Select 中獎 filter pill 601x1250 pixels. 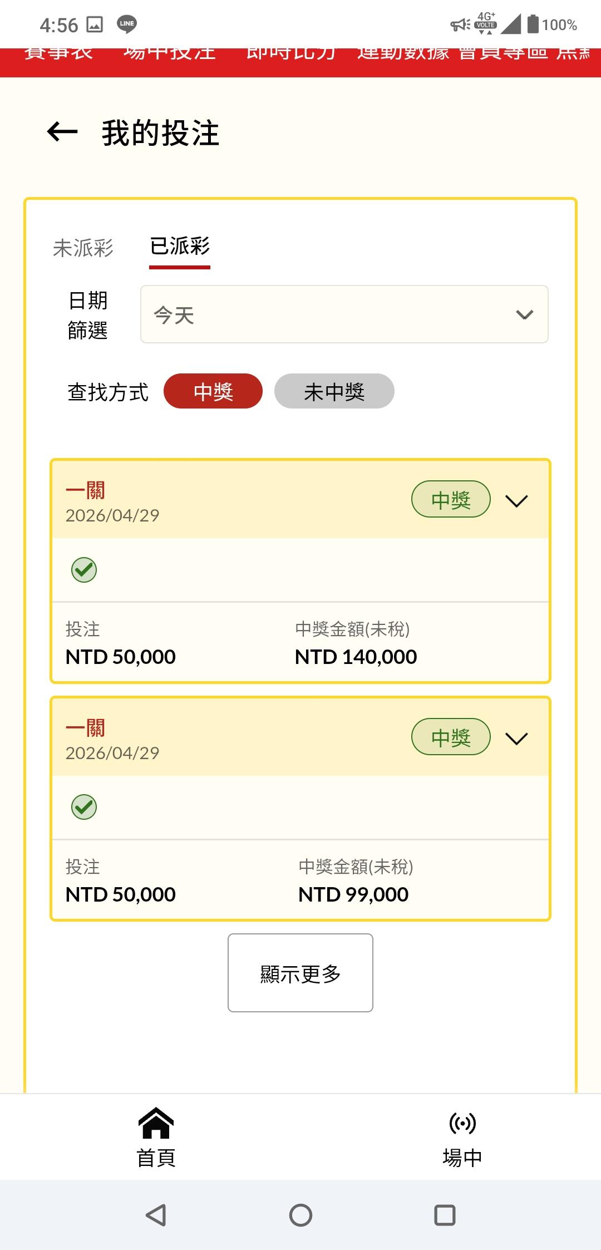click(213, 391)
